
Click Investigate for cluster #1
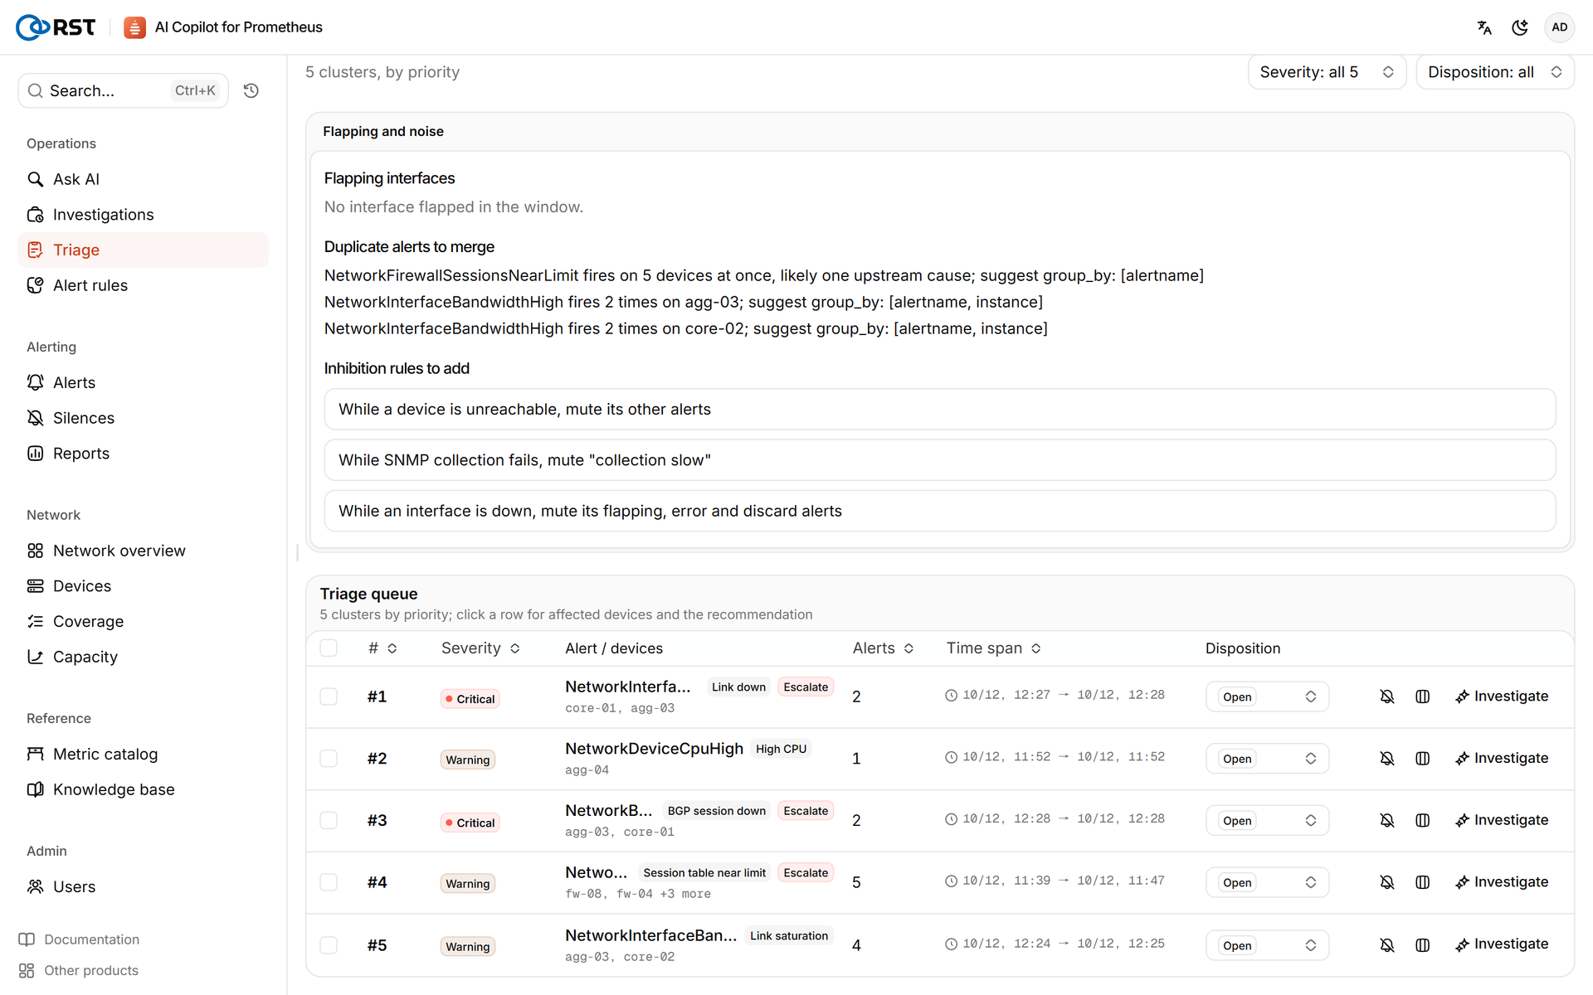(x=1501, y=696)
